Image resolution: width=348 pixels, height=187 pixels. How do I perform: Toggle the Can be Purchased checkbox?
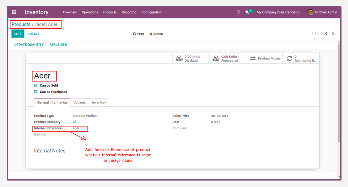coord(36,92)
